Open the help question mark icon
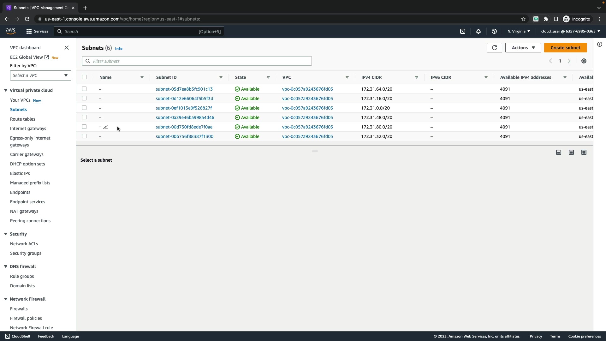The width and height of the screenshot is (606, 341). coord(494,31)
